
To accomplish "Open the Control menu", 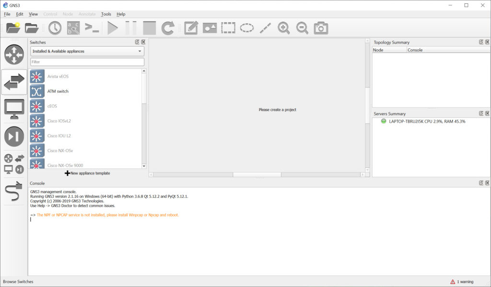I will (50, 14).
